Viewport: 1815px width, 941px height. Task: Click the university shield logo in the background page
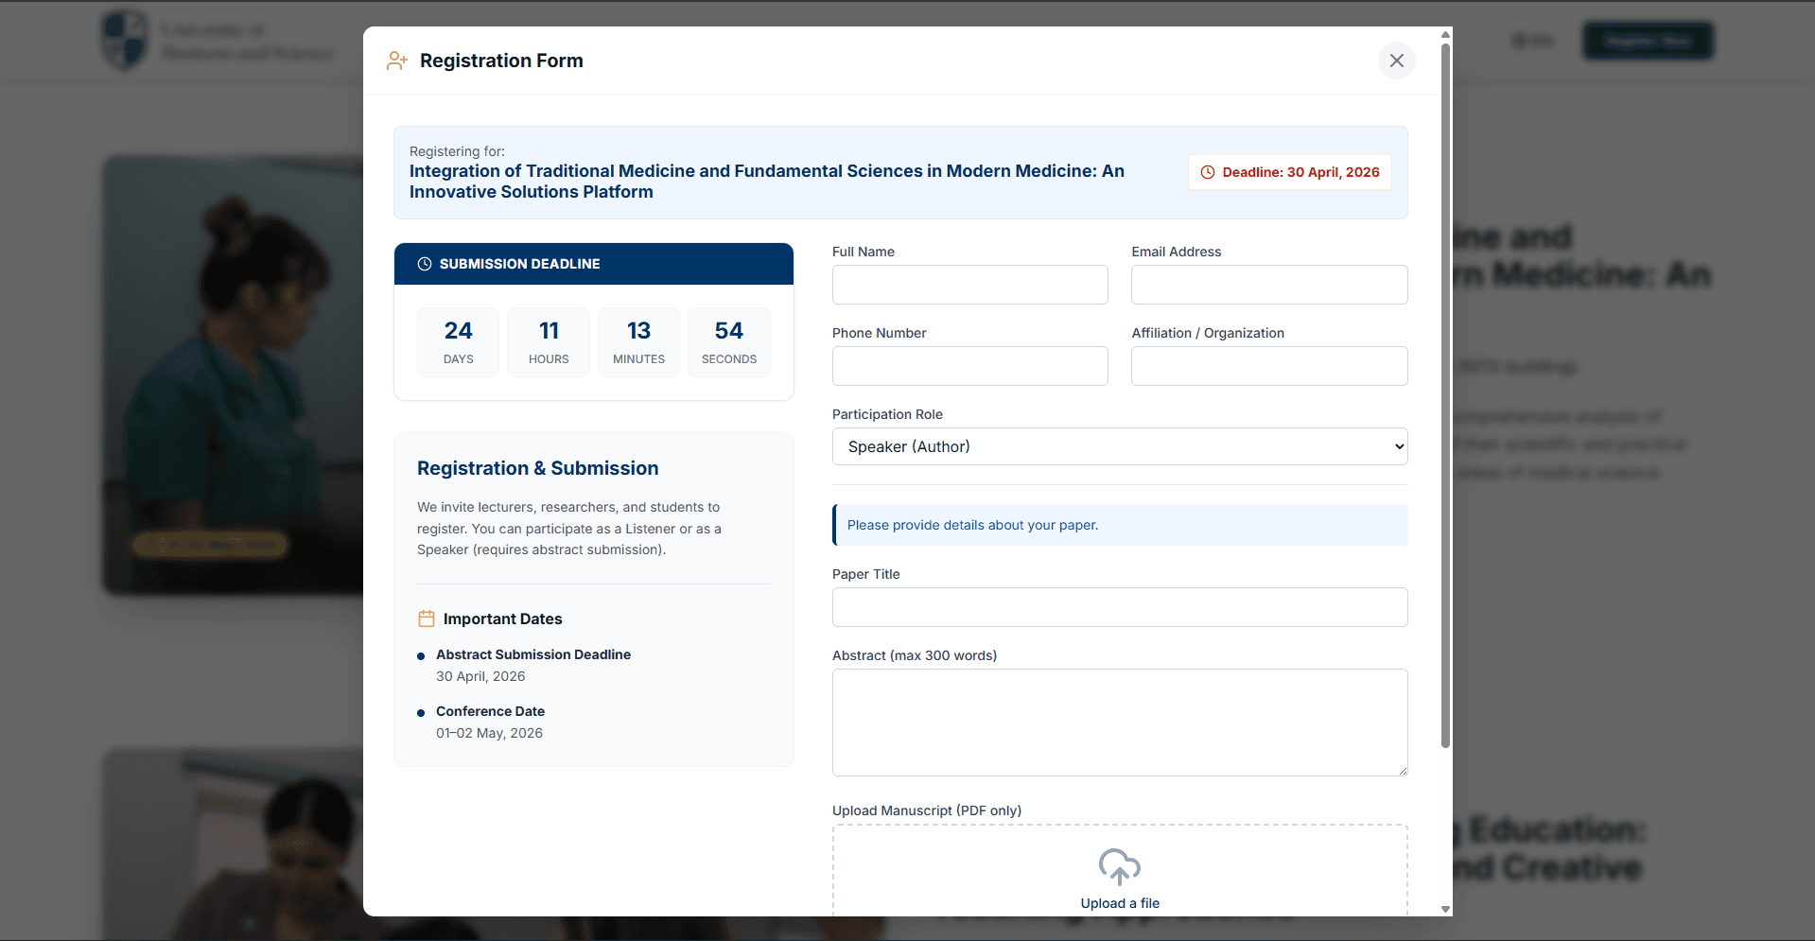[125, 40]
